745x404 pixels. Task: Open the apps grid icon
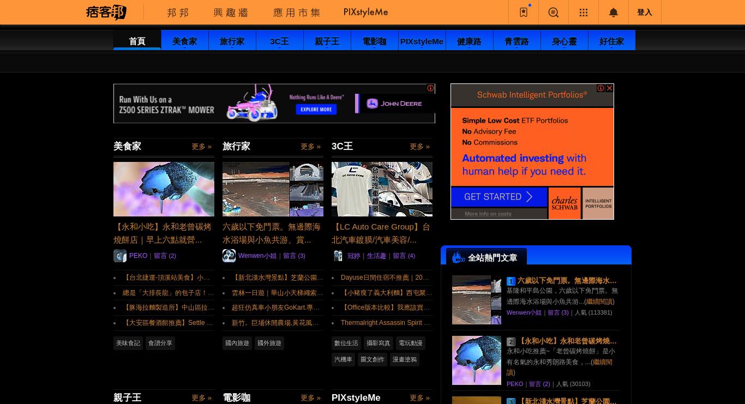(584, 12)
